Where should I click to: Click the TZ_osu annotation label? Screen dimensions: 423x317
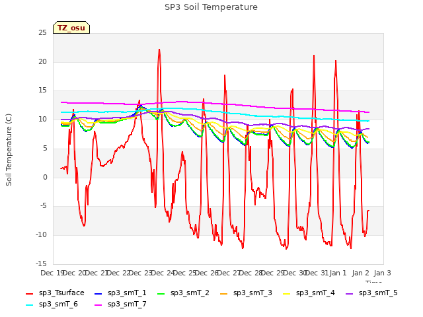pyautogui.click(x=71, y=28)
